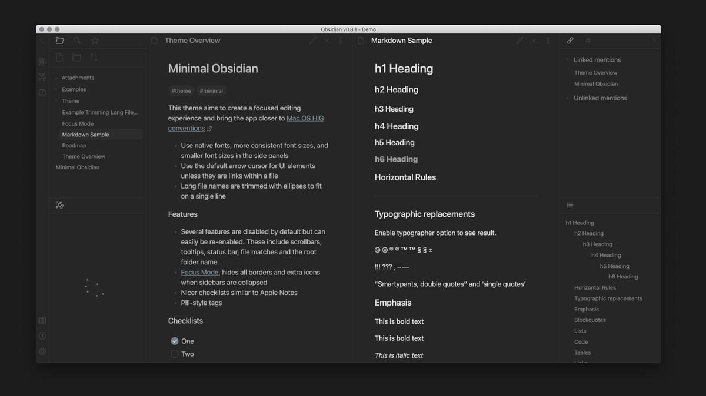The height and width of the screenshot is (396, 706).
Task: Jump to Code in outline
Action: [x=581, y=342]
